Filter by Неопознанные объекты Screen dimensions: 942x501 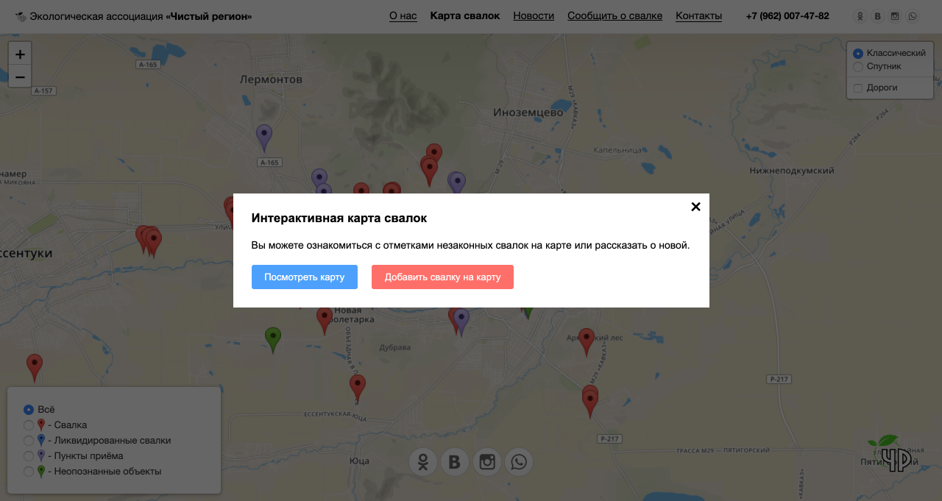[29, 472]
